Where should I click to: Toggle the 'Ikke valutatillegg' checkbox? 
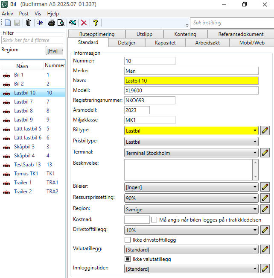[x=128, y=259]
